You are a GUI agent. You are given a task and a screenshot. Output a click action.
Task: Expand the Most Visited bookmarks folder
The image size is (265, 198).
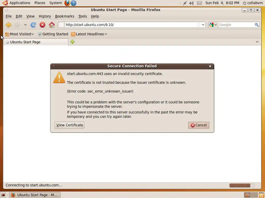[19, 34]
